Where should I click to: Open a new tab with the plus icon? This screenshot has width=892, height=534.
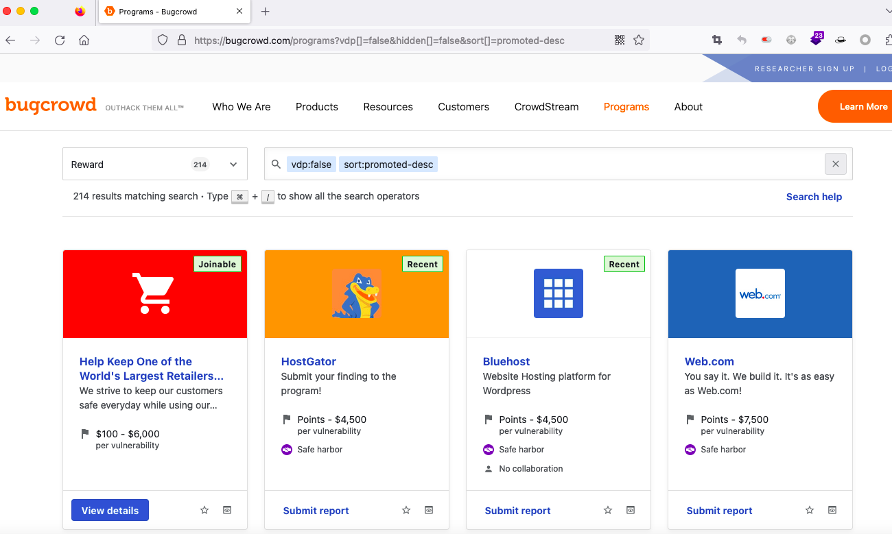point(266,11)
